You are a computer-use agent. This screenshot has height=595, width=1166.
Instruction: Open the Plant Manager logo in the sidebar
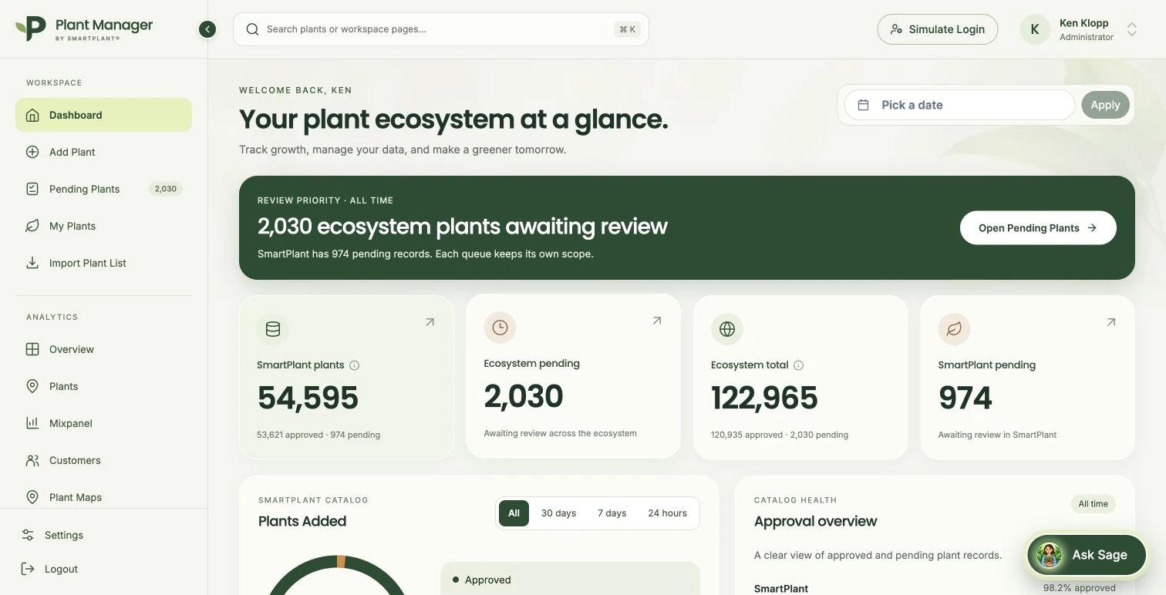pos(84,29)
